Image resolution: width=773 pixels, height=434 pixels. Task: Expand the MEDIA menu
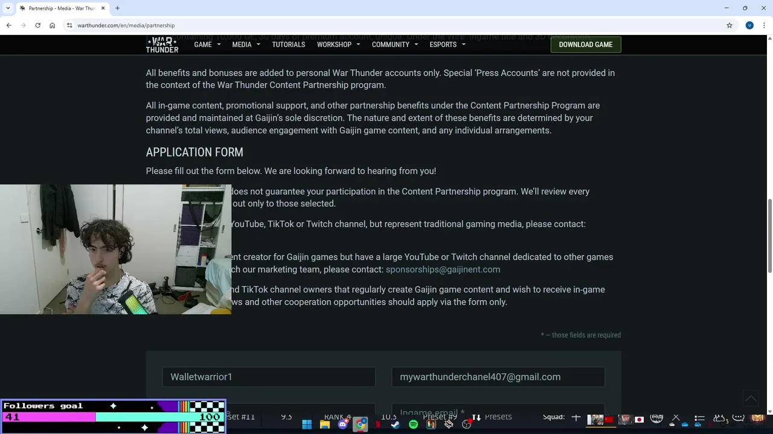pyautogui.click(x=246, y=45)
